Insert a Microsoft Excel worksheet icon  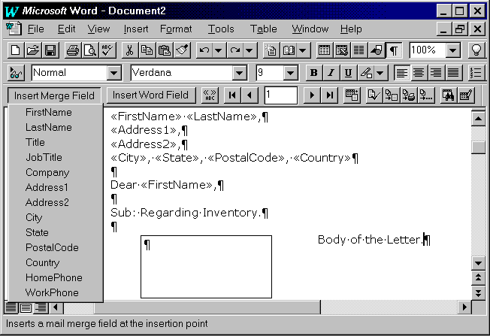(341, 50)
